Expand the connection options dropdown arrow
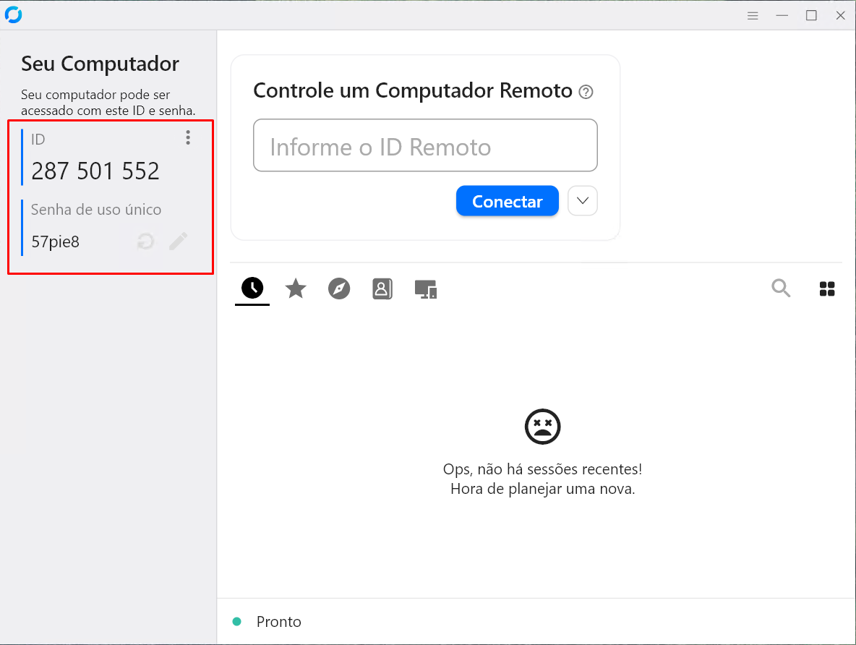This screenshot has width=856, height=645. [583, 201]
